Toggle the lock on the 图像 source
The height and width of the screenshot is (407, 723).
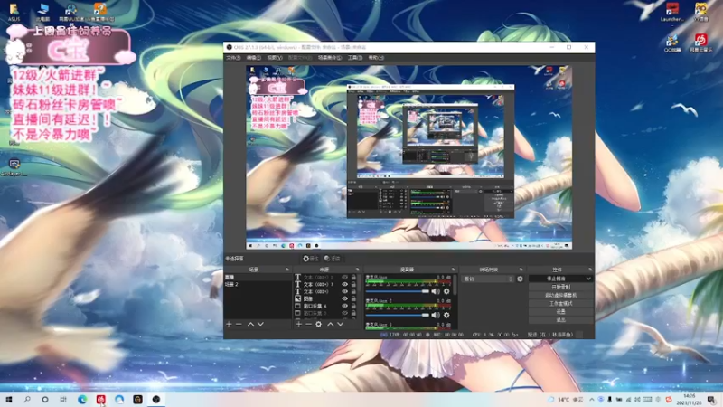coord(353,298)
